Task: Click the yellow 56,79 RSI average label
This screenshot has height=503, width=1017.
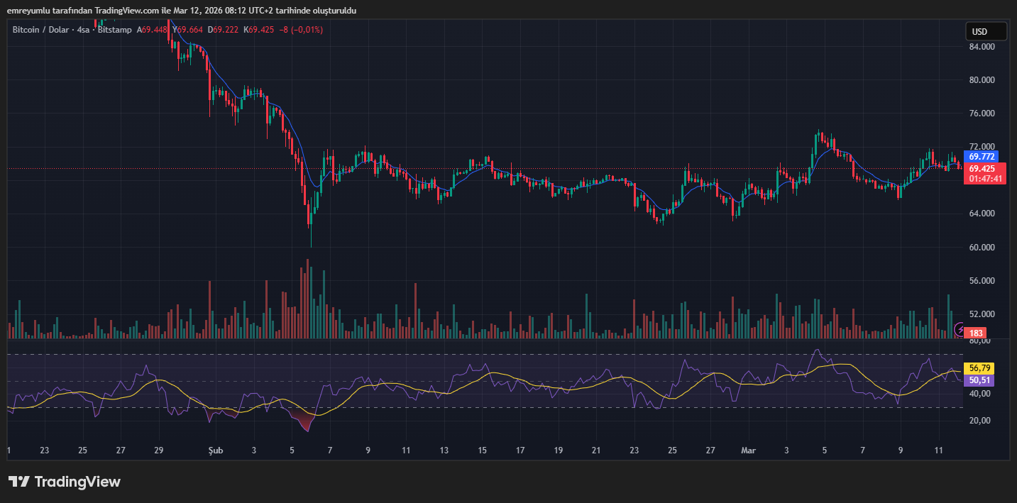Action: pos(979,368)
